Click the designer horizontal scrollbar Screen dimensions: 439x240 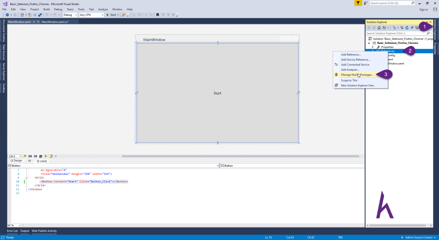pyautogui.click(x=240, y=156)
